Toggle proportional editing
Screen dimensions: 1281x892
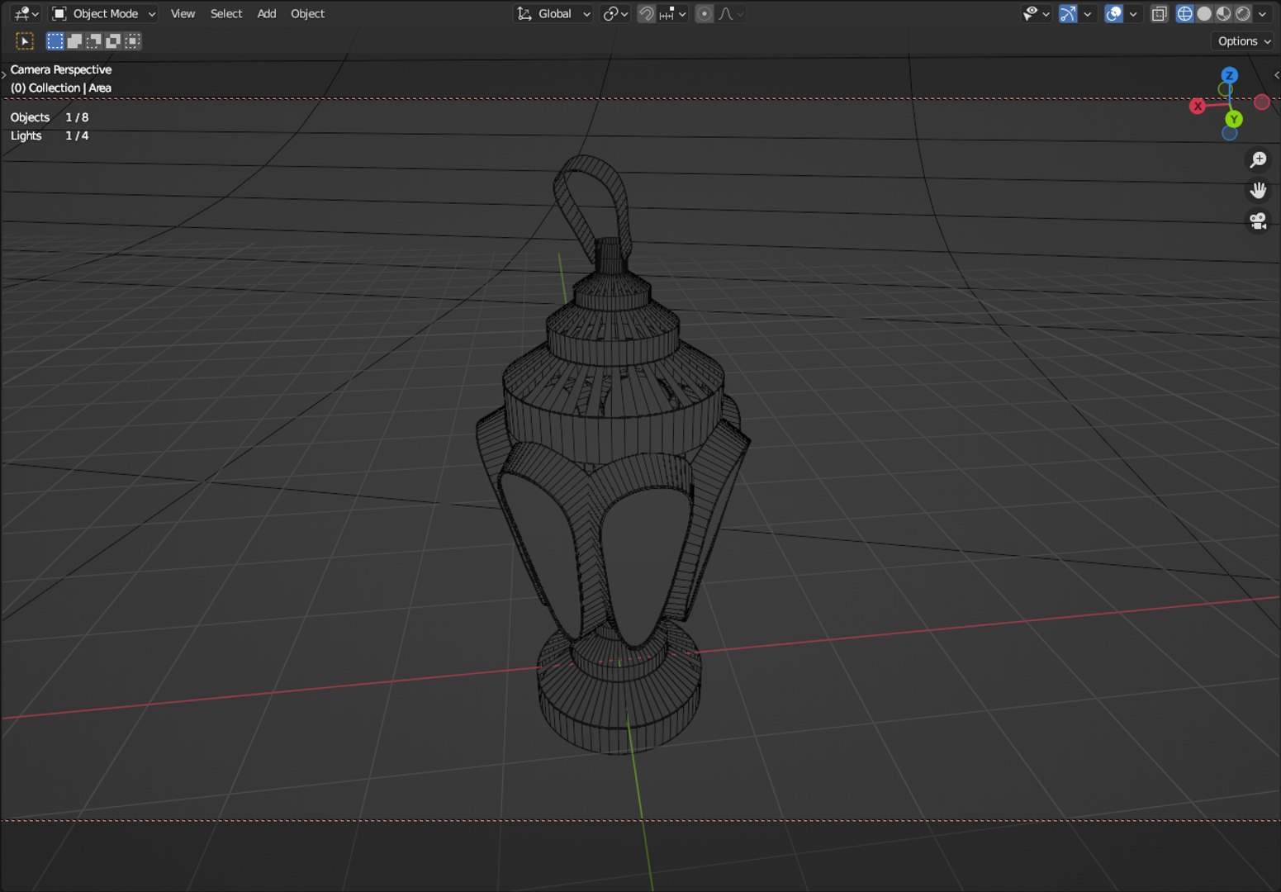704,13
